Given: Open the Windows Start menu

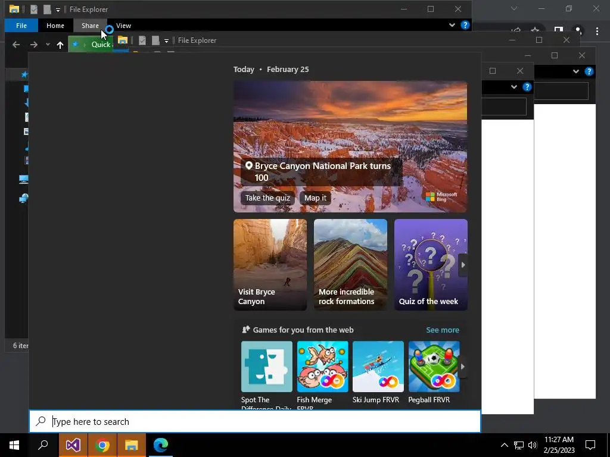Looking at the screenshot, I should click(x=14, y=445).
